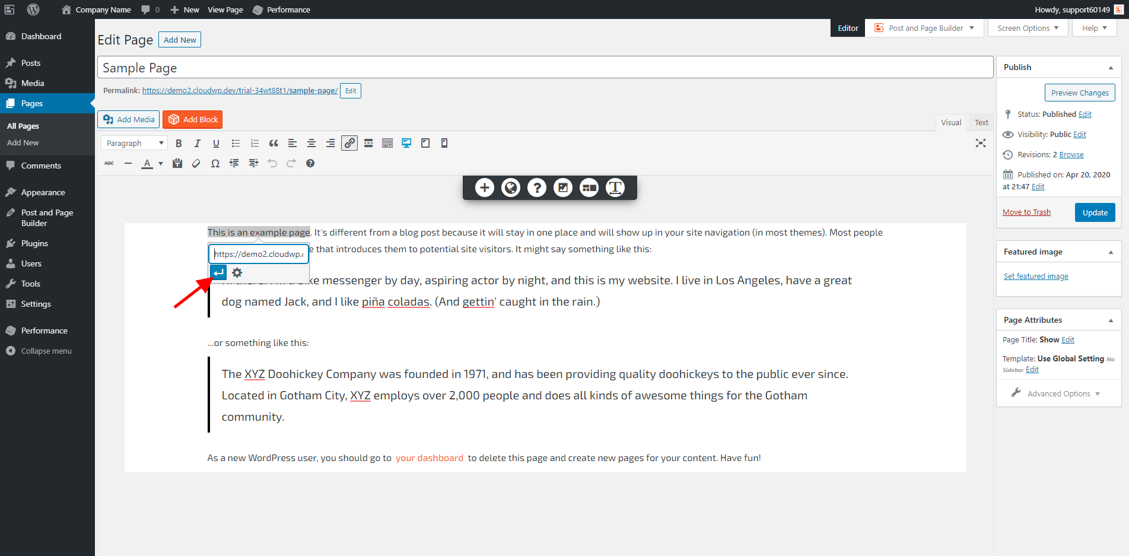This screenshot has height=556, width=1129.
Task: Toggle the second toolbar row (kitchen sink)
Action: (x=387, y=143)
